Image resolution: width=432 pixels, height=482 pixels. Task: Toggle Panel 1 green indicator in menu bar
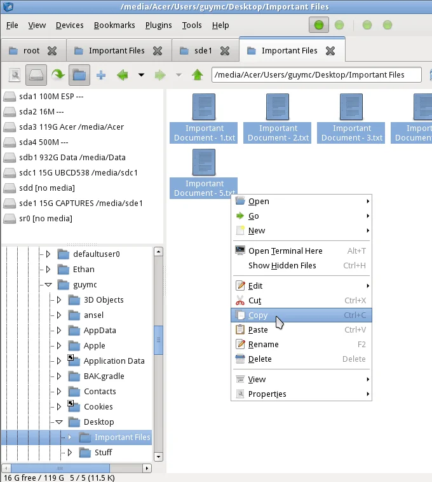click(x=319, y=25)
